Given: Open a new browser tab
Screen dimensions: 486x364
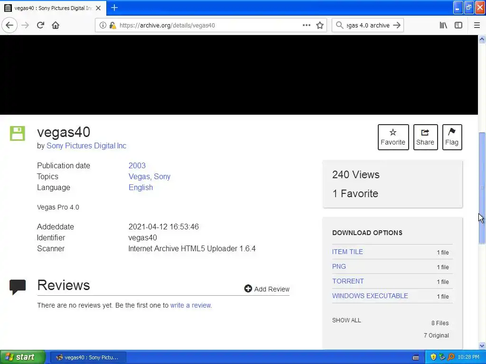Looking at the screenshot, I should [x=114, y=8].
